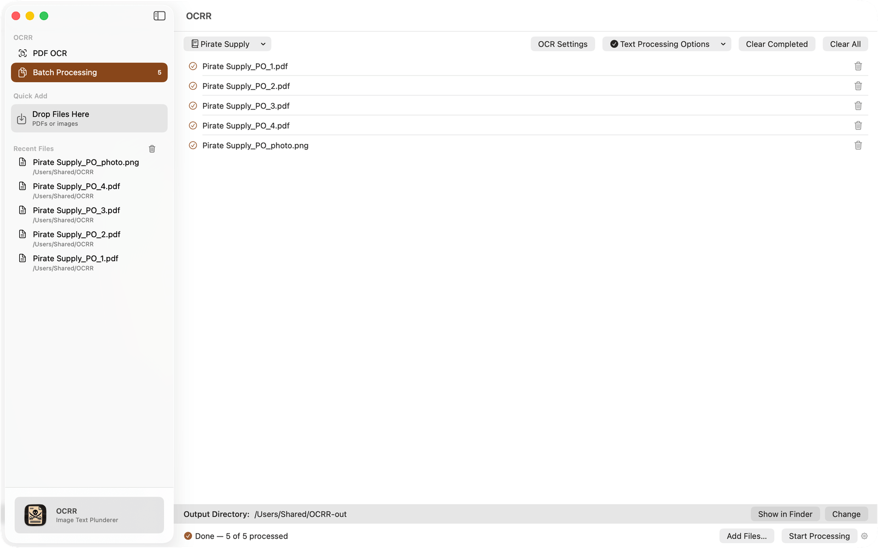
Task: Click the OCRR pirate skull app icon
Action: pyautogui.click(x=35, y=515)
